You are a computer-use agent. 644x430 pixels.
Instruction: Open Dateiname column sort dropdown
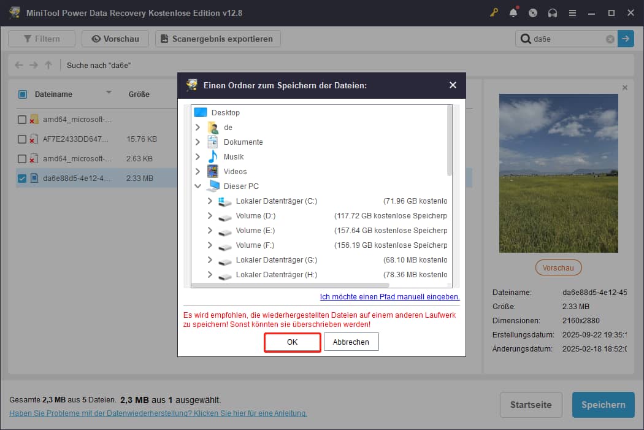click(x=109, y=93)
